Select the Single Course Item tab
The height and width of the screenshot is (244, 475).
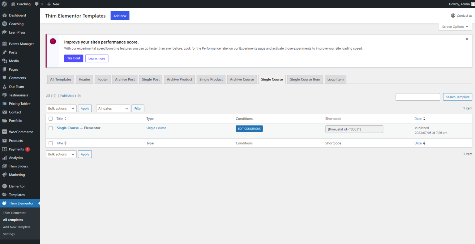point(305,79)
